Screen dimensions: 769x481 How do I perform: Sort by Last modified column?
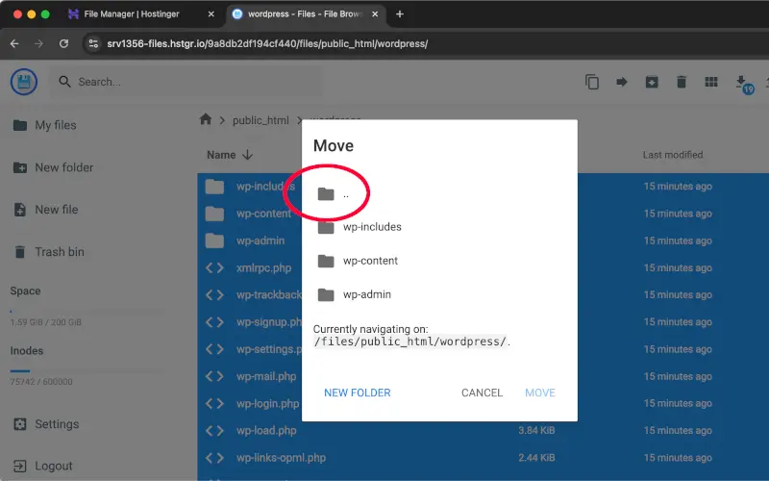672,155
